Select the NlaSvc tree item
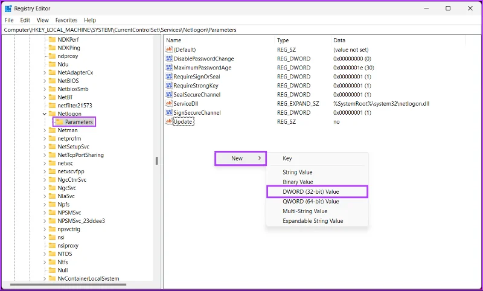Image resolution: width=483 pixels, height=291 pixels. pyautogui.click(x=66, y=196)
